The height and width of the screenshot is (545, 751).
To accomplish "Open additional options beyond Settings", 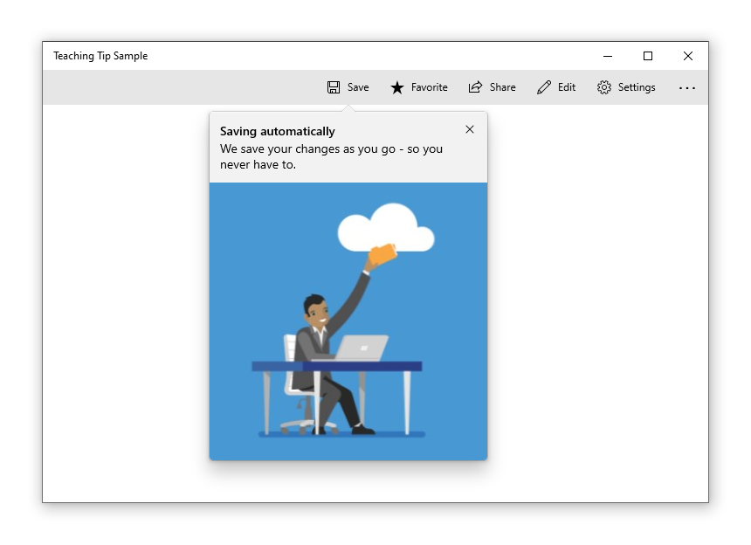I will [x=687, y=87].
